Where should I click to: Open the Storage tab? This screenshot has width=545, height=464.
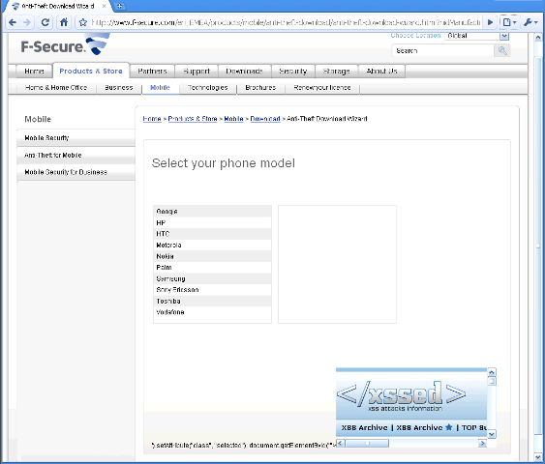tap(337, 72)
